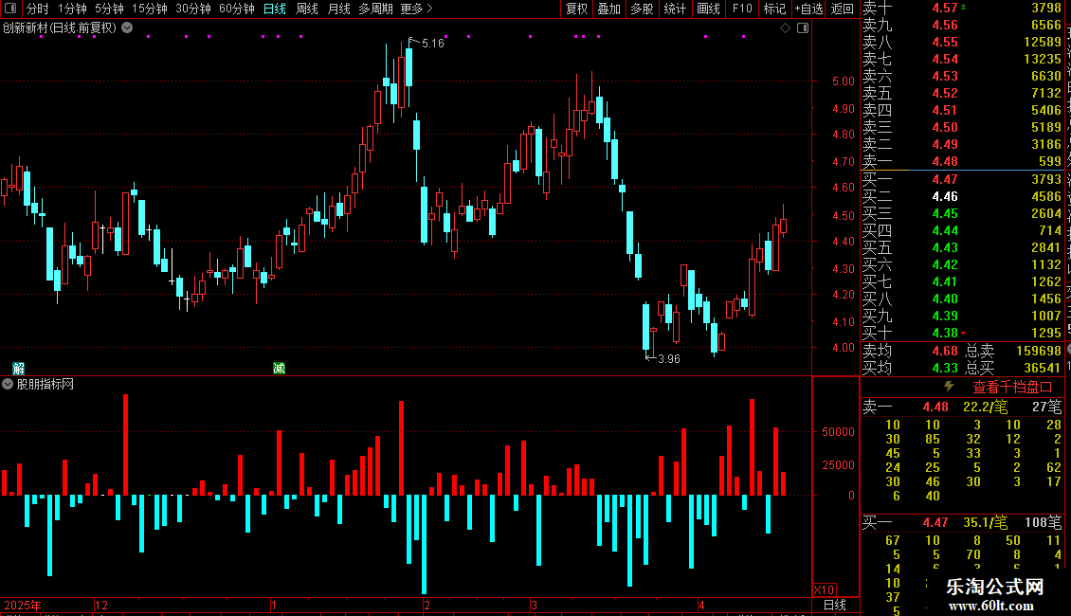Screen dimensions: 1071x616
Task: Click the 买二 price 4.46
Action: tap(945, 196)
